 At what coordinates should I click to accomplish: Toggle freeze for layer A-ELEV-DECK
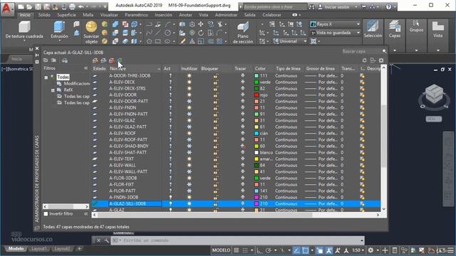189,82
